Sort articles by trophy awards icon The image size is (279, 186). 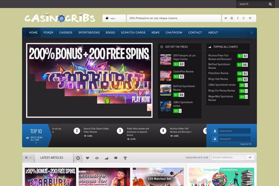coord(125,158)
